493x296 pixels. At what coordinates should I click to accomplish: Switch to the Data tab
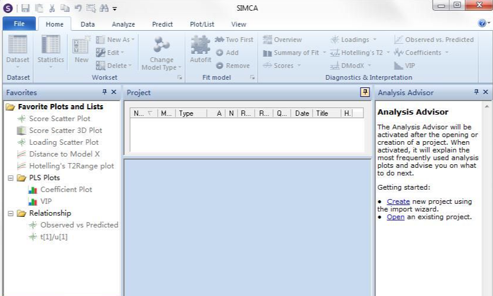[x=87, y=24]
